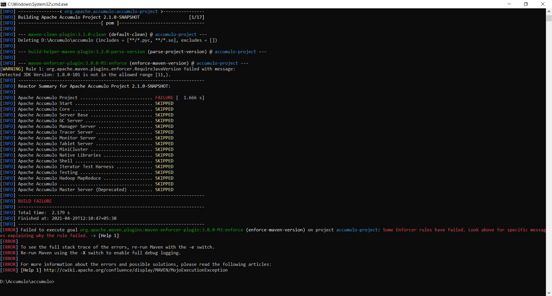Screen dimensions: 552x296
Task: Click the '1.666 s' duration value
Action: pyautogui.click(x=193, y=98)
